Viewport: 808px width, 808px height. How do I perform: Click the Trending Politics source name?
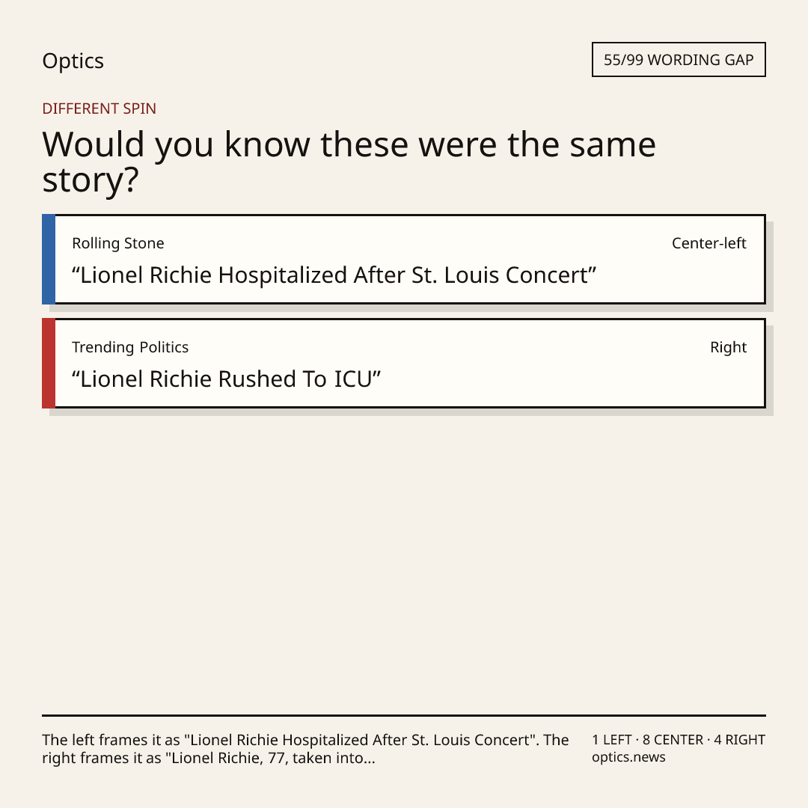pyautogui.click(x=130, y=347)
